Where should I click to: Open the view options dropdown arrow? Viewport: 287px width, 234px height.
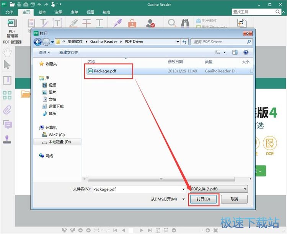pos(225,52)
